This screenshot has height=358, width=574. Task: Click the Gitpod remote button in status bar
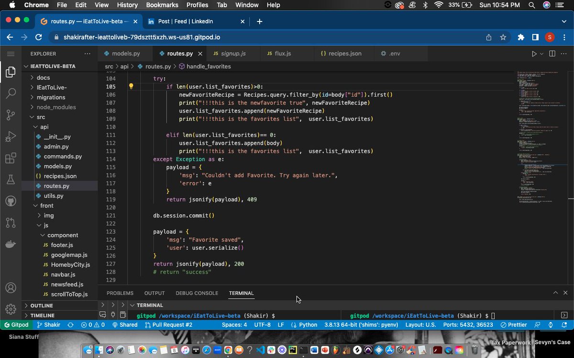point(16,325)
